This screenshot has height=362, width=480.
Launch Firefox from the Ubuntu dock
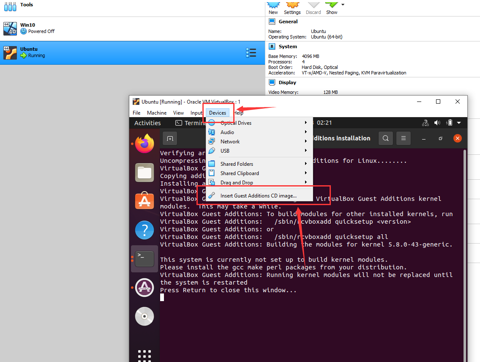(x=145, y=143)
